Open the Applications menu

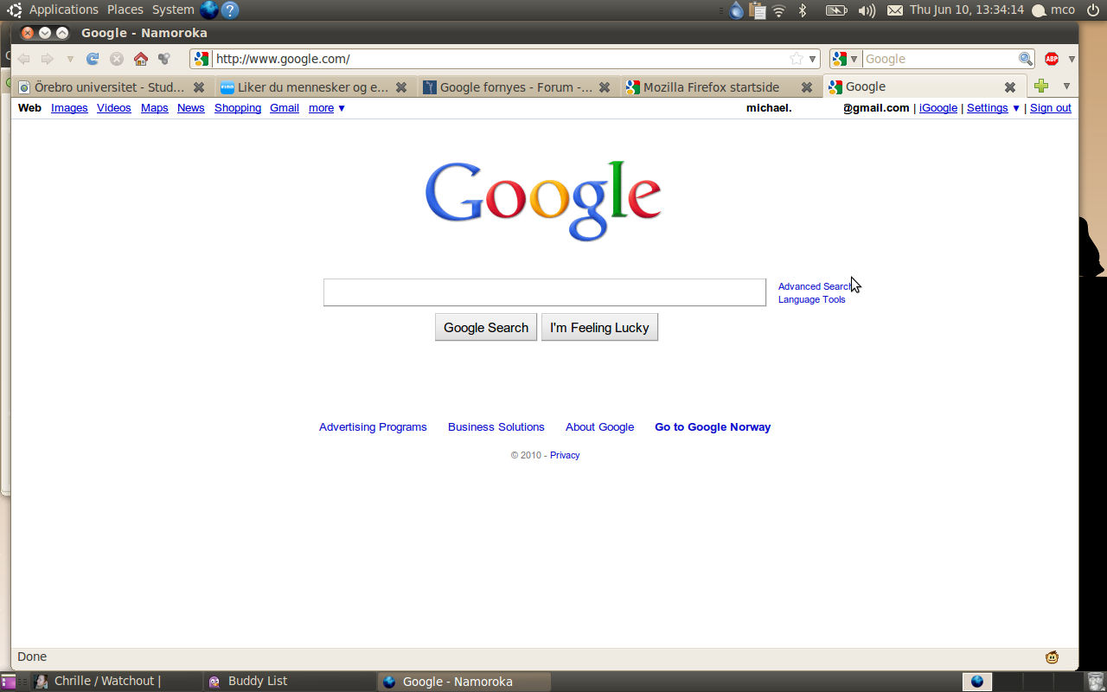pos(64,10)
